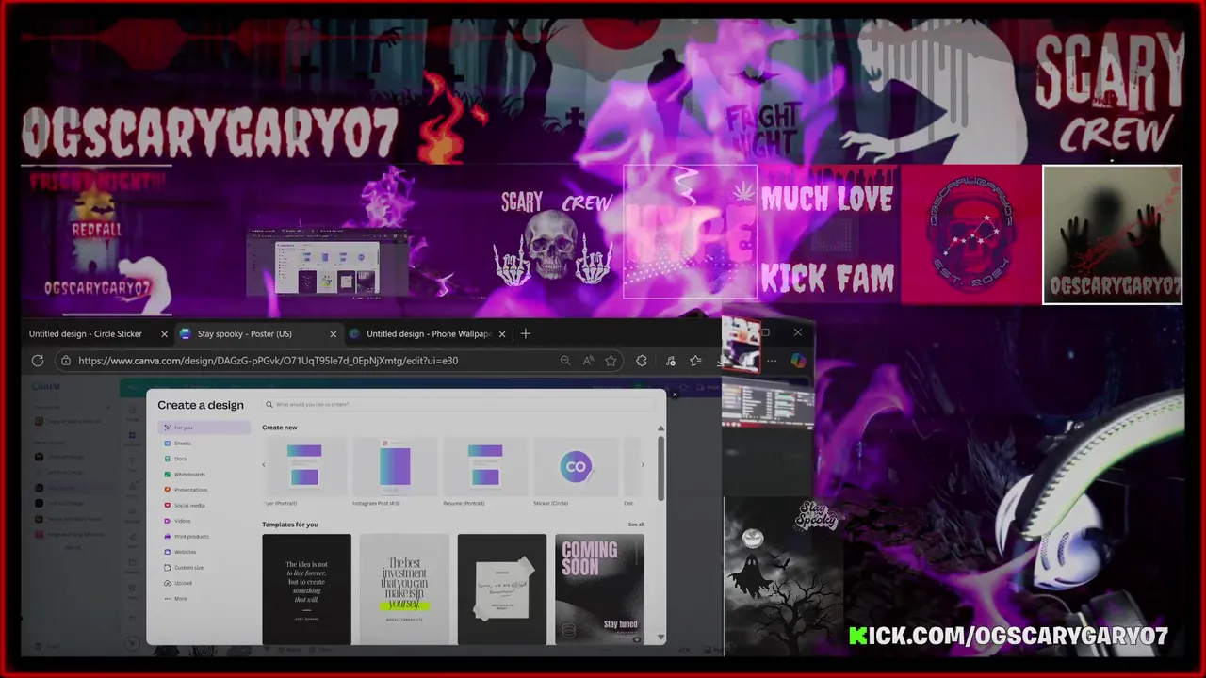Activate the Read aloud icon in address bar
This screenshot has height=678, width=1206.
pyautogui.click(x=588, y=361)
